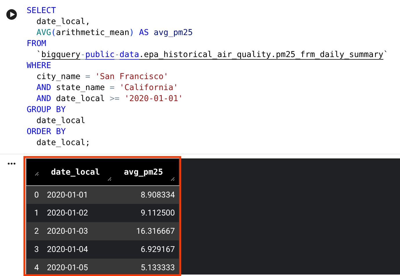Select the date_local column header
Screen dimensions: 400x276
pyautogui.click(x=75, y=172)
